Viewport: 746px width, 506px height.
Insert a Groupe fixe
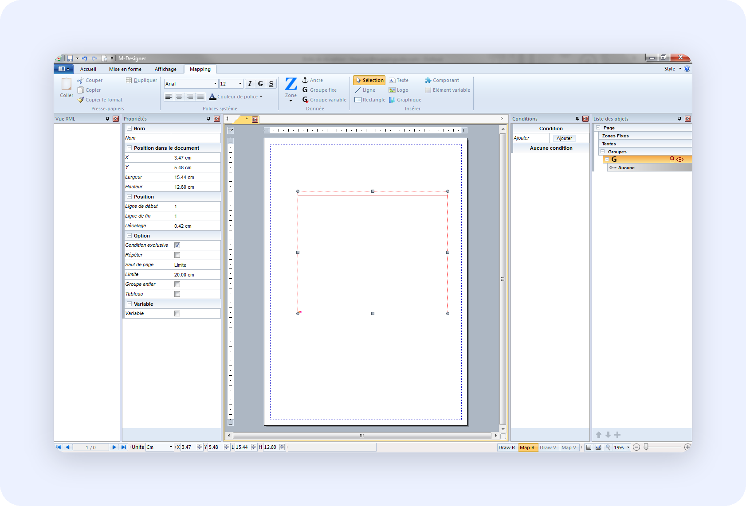pyautogui.click(x=319, y=90)
